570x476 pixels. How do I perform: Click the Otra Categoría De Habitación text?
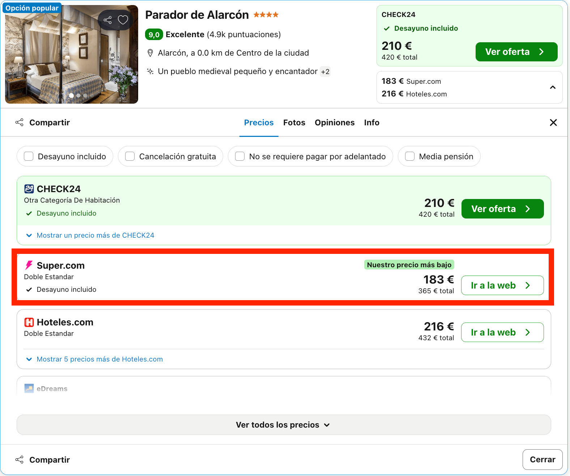point(72,200)
